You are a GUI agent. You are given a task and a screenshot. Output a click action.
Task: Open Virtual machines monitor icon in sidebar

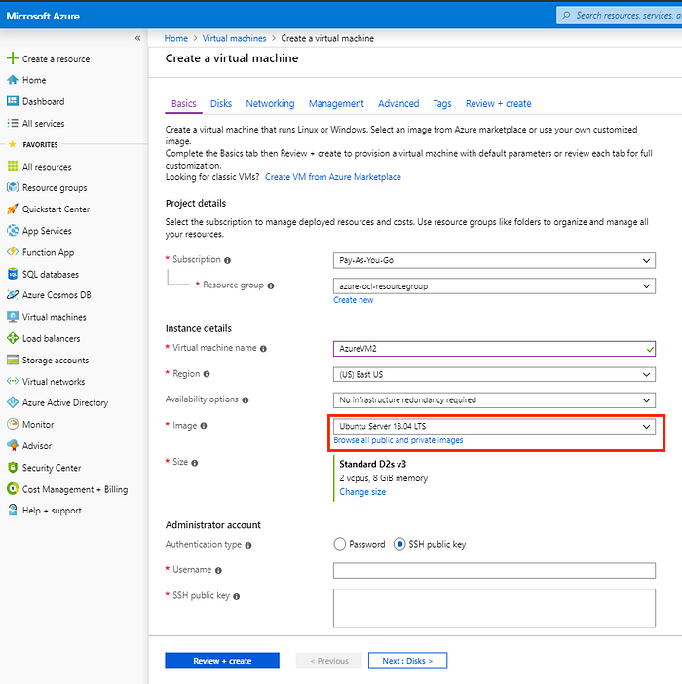click(x=13, y=317)
